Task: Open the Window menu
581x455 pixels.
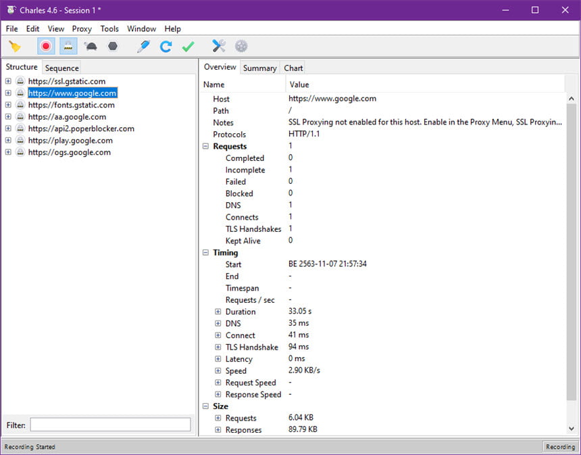Action: 142,28
